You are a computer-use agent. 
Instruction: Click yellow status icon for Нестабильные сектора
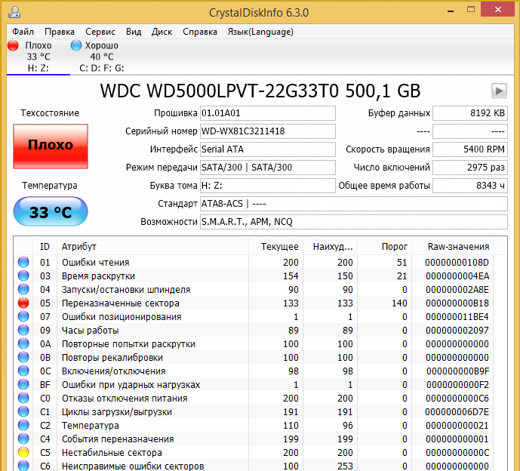click(23, 452)
